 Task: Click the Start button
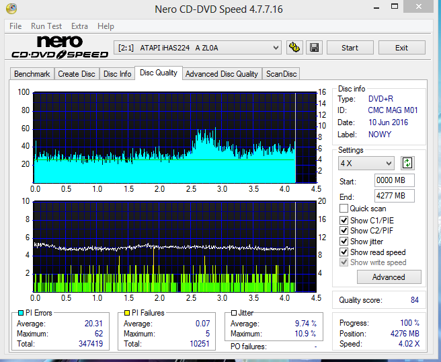[350, 48]
